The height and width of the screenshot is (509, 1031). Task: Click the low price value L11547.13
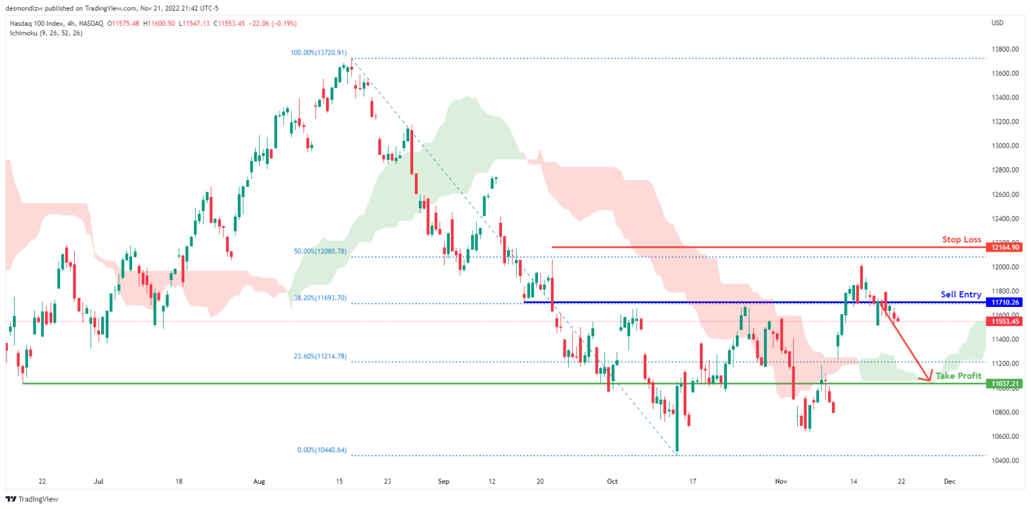194,24
